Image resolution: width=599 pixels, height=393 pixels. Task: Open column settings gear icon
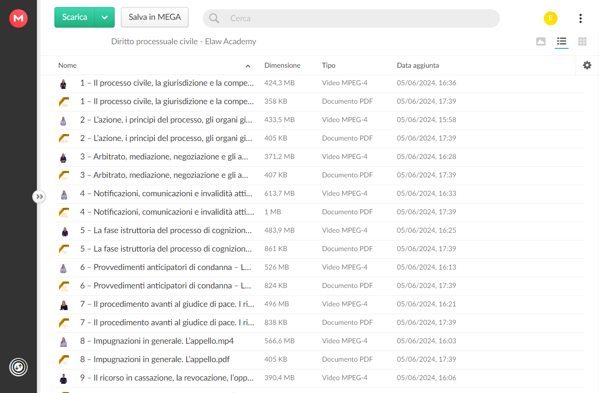587,65
